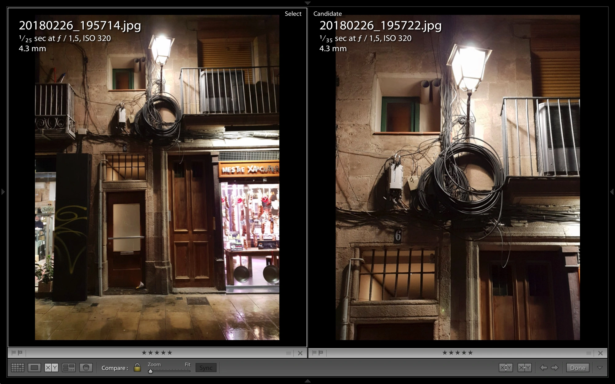Image resolution: width=615 pixels, height=384 pixels.
Task: Switch to Grid view
Action: pos(18,368)
